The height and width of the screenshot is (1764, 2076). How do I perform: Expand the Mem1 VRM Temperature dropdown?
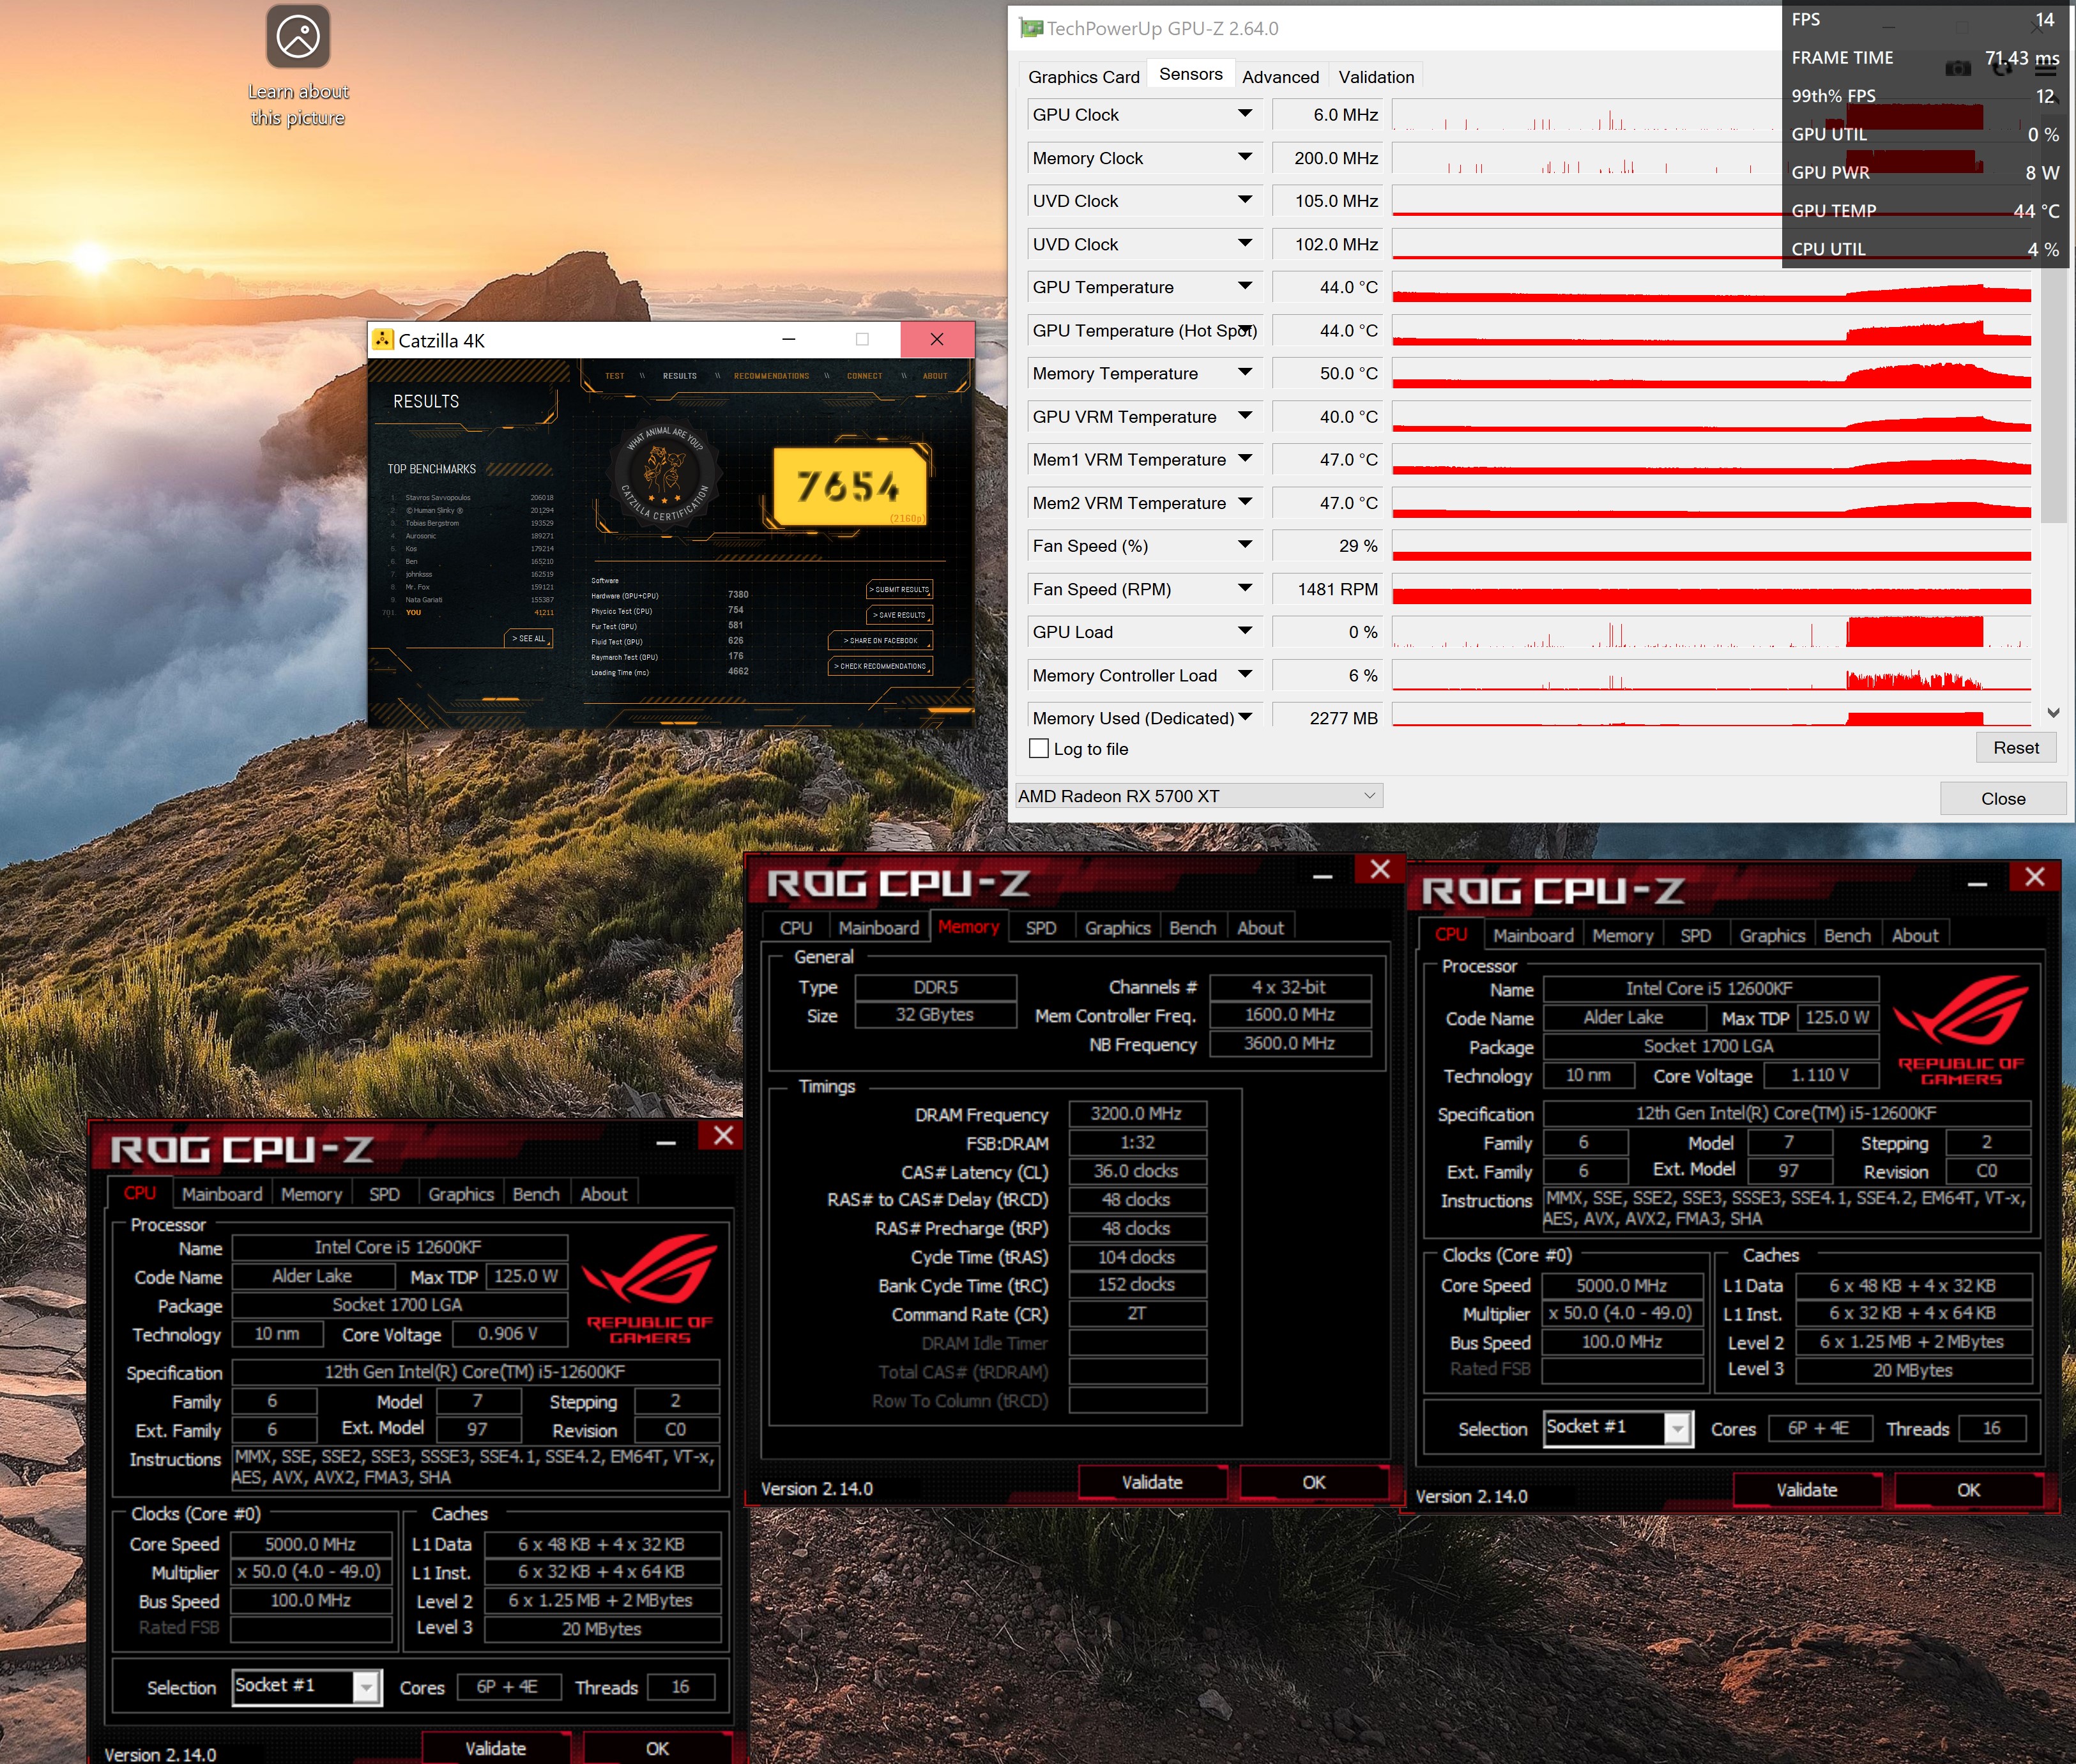1245,458
